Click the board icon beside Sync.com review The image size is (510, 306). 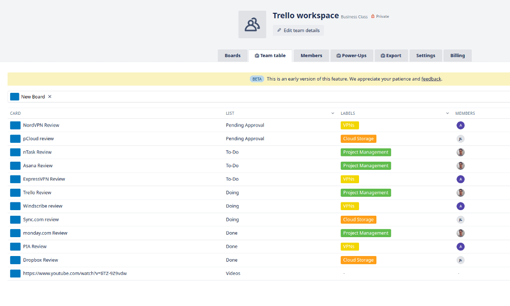pos(15,220)
